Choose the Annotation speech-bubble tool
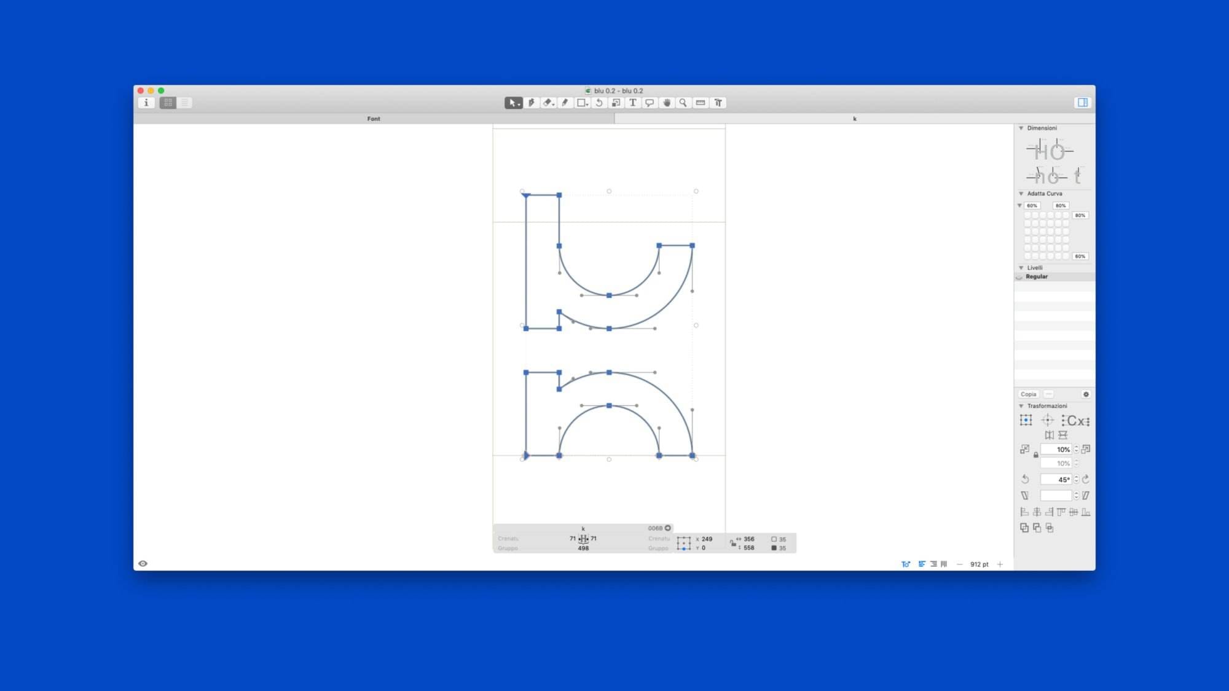1229x691 pixels. point(650,103)
